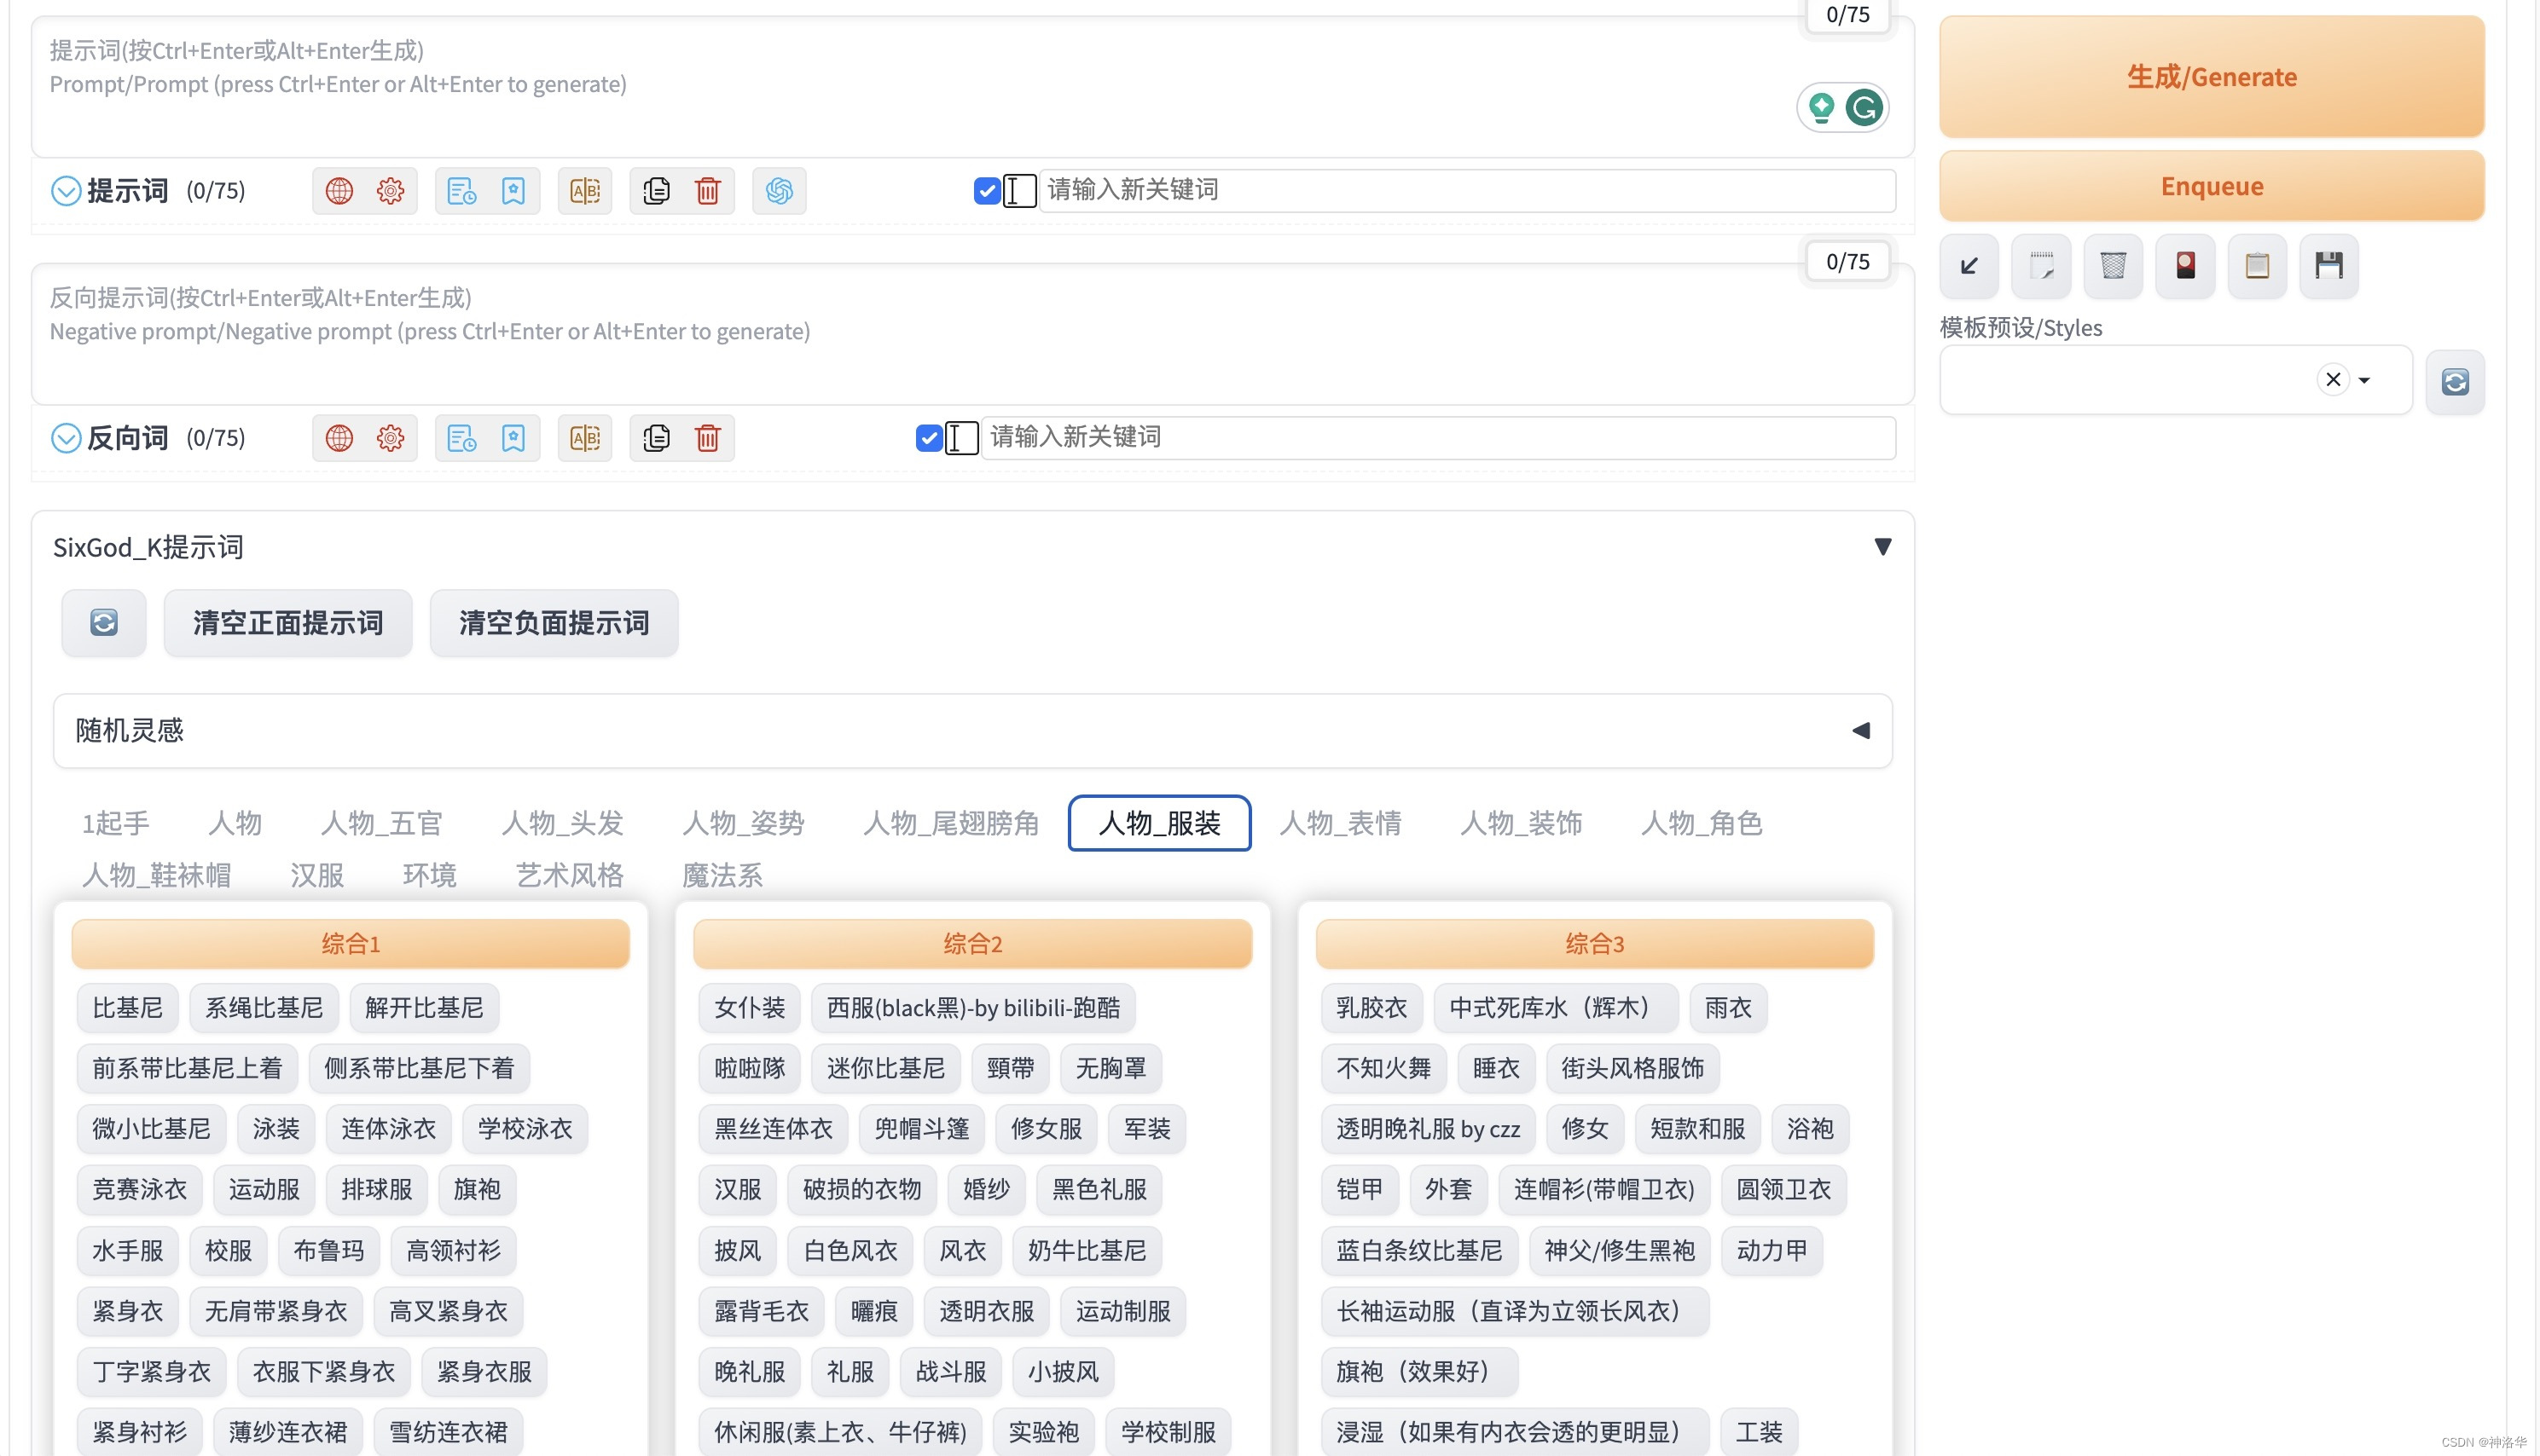Click the 综合3 category header
Image resolution: width=2540 pixels, height=1456 pixels.
[x=1595, y=943]
